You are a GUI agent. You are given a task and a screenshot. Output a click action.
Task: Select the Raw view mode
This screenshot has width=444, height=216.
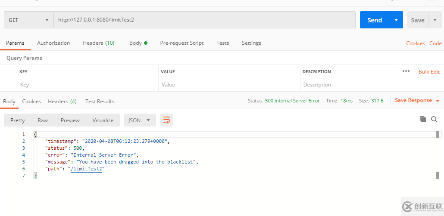(43, 120)
